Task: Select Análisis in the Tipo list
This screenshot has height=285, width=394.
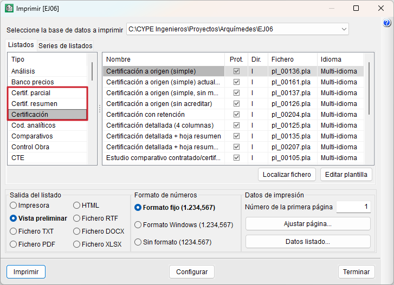Action: tap(47, 71)
